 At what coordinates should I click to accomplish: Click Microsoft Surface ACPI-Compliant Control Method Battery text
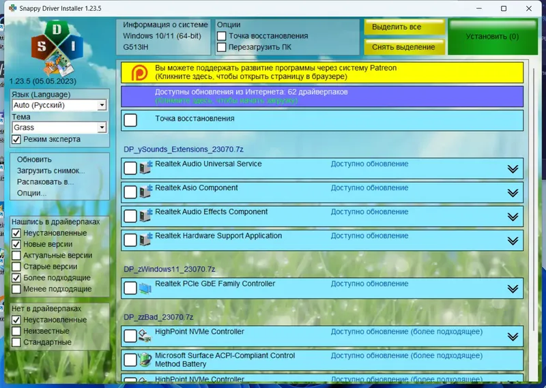(x=225, y=360)
